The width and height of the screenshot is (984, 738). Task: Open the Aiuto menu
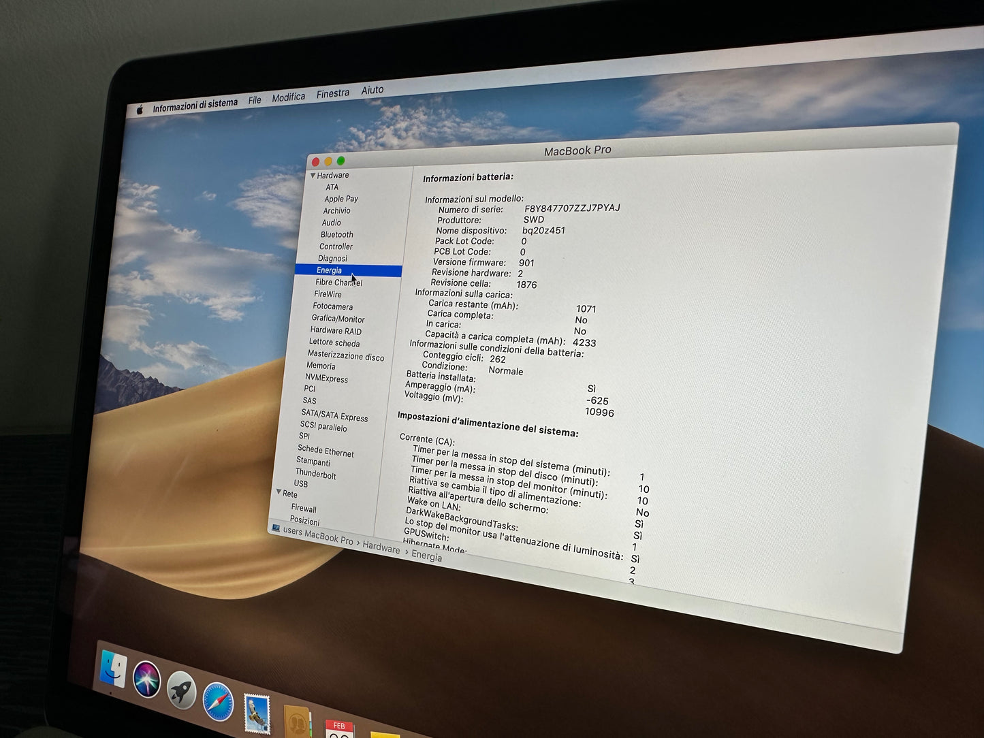[372, 90]
